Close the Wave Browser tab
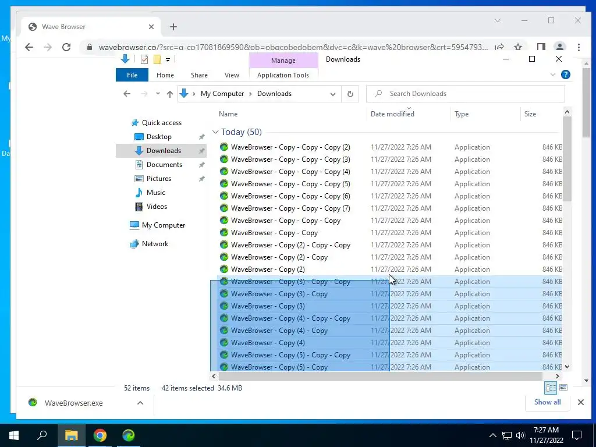 [x=151, y=27]
